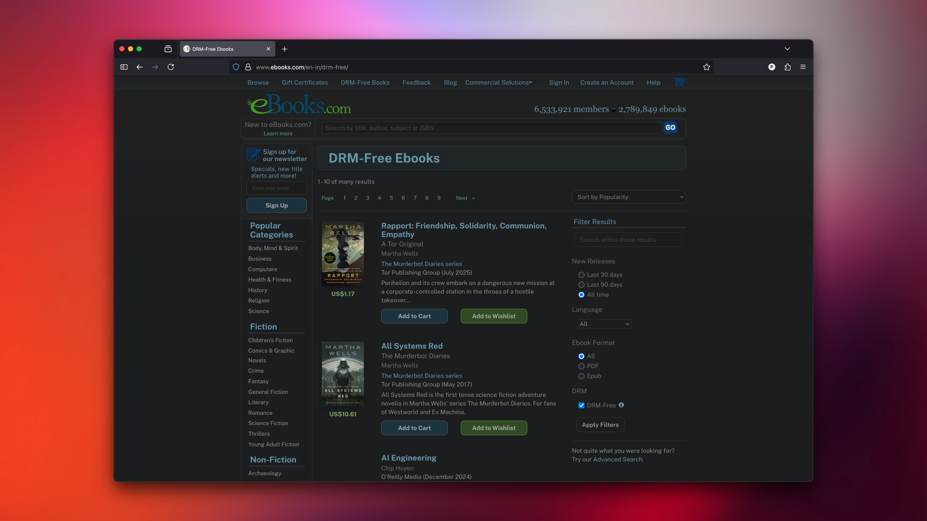927x521 pixels.
Task: Click the eBooks.com logo
Action: coord(299,105)
